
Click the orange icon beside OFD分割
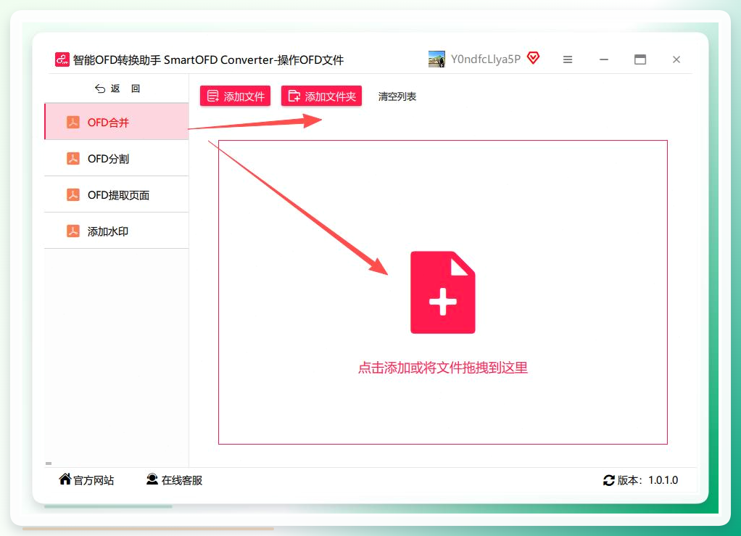[x=73, y=158]
